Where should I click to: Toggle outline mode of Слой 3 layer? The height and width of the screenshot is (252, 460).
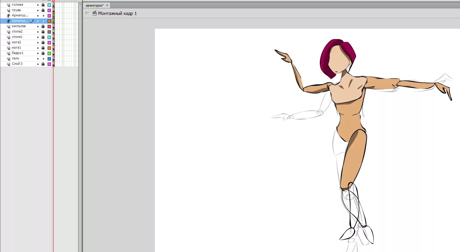tap(49, 64)
